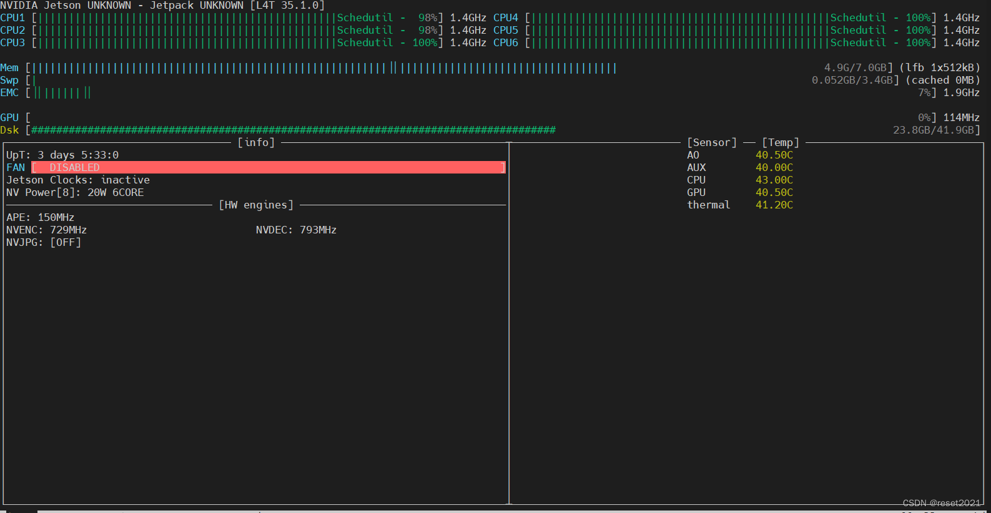Click the '(cached 0MB)' text
The height and width of the screenshot is (513, 991).
[943, 80]
